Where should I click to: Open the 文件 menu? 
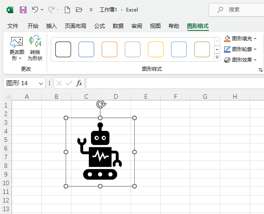(13, 26)
